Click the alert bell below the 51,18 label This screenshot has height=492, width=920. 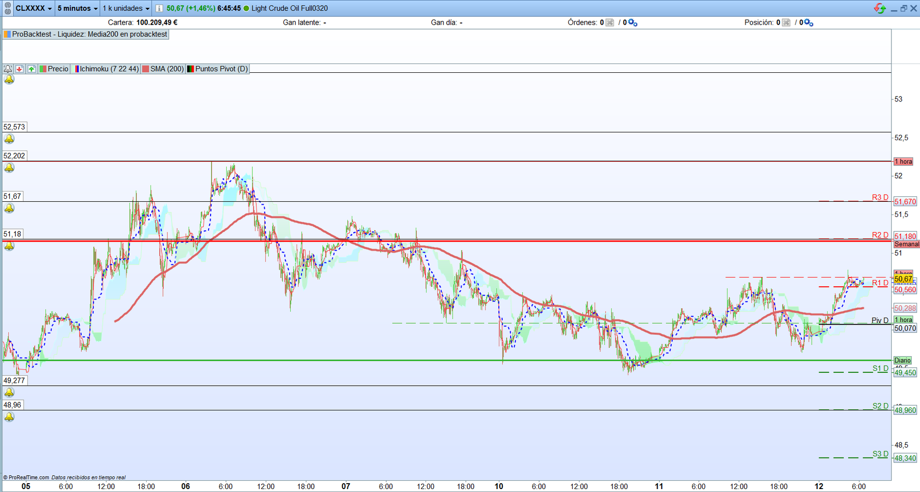tap(9, 246)
